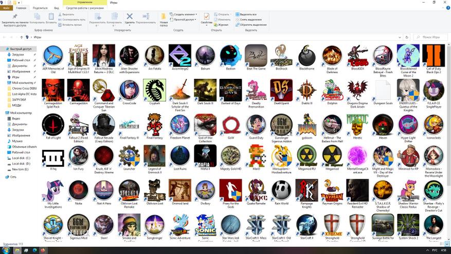Select the Ion Fury game shortcut
451x254 pixels.
(79, 156)
